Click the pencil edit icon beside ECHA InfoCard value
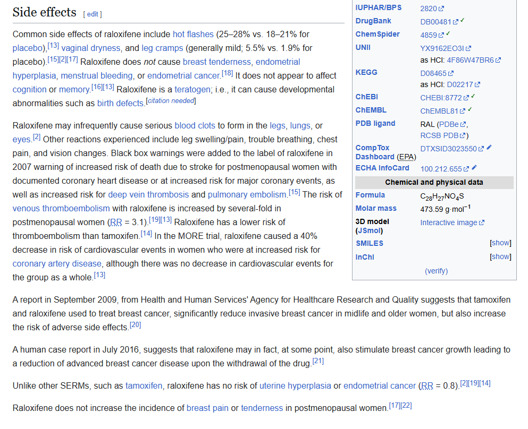This screenshot has height=429, width=528. point(474,168)
